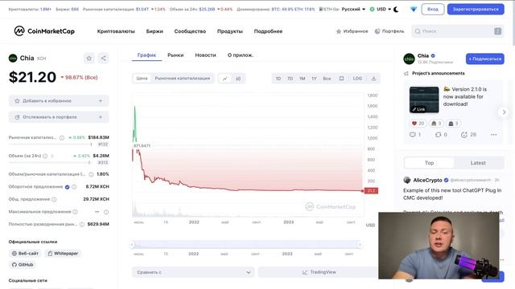Open three-dots menu on announcement
The width and height of the screenshot is (515, 289).
coord(493,135)
